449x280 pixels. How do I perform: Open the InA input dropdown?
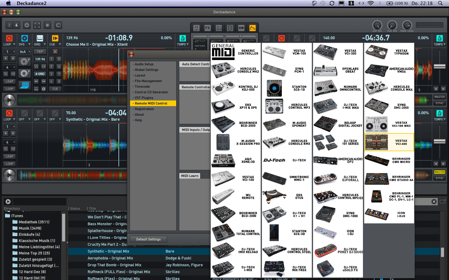[25, 52]
